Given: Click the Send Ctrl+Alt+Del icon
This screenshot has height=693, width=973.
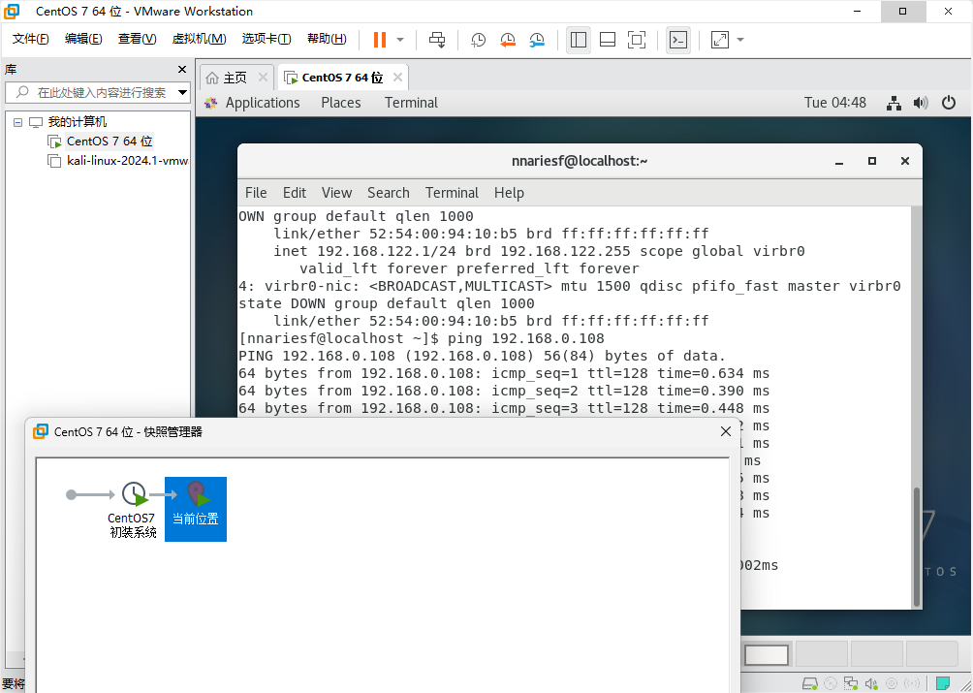Looking at the screenshot, I should 438,40.
